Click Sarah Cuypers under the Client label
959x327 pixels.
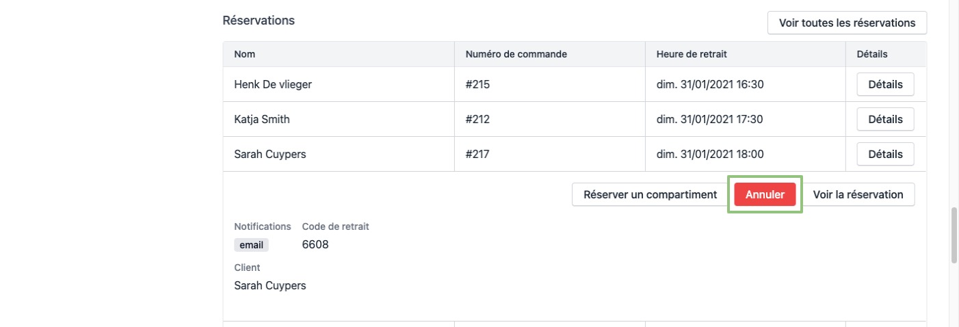coord(270,285)
